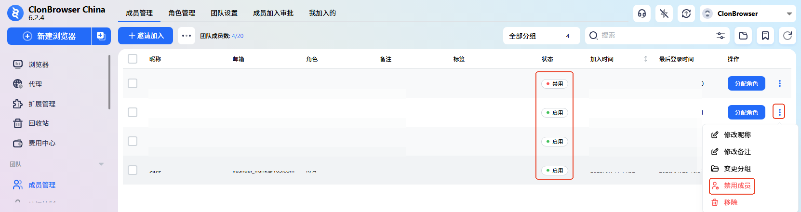Click the first 启用 status badge
801x212 pixels.
[x=555, y=113]
